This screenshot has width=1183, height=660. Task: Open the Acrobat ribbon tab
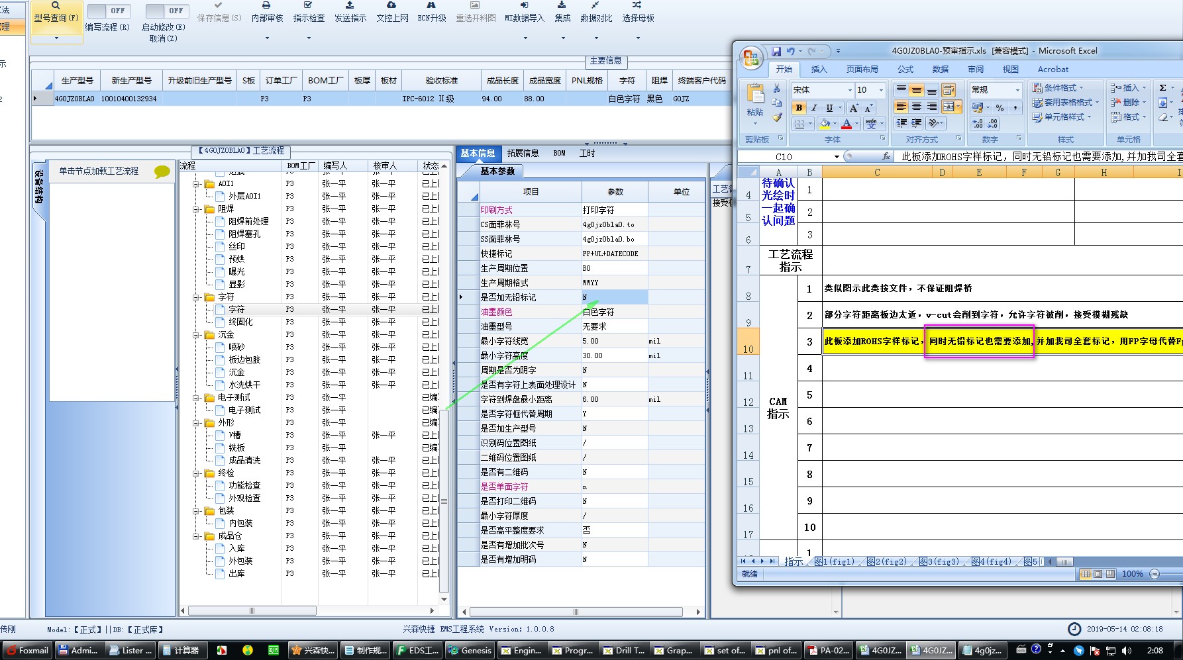point(1053,69)
